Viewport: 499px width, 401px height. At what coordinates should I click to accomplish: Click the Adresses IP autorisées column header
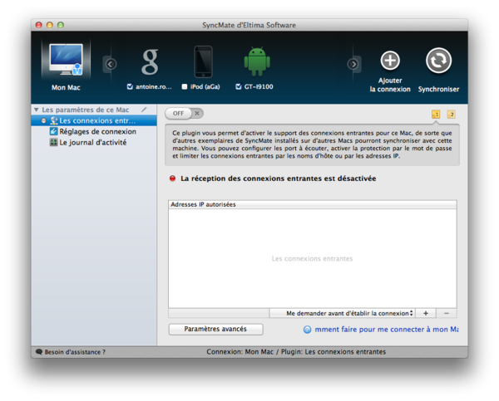pyautogui.click(x=313, y=204)
